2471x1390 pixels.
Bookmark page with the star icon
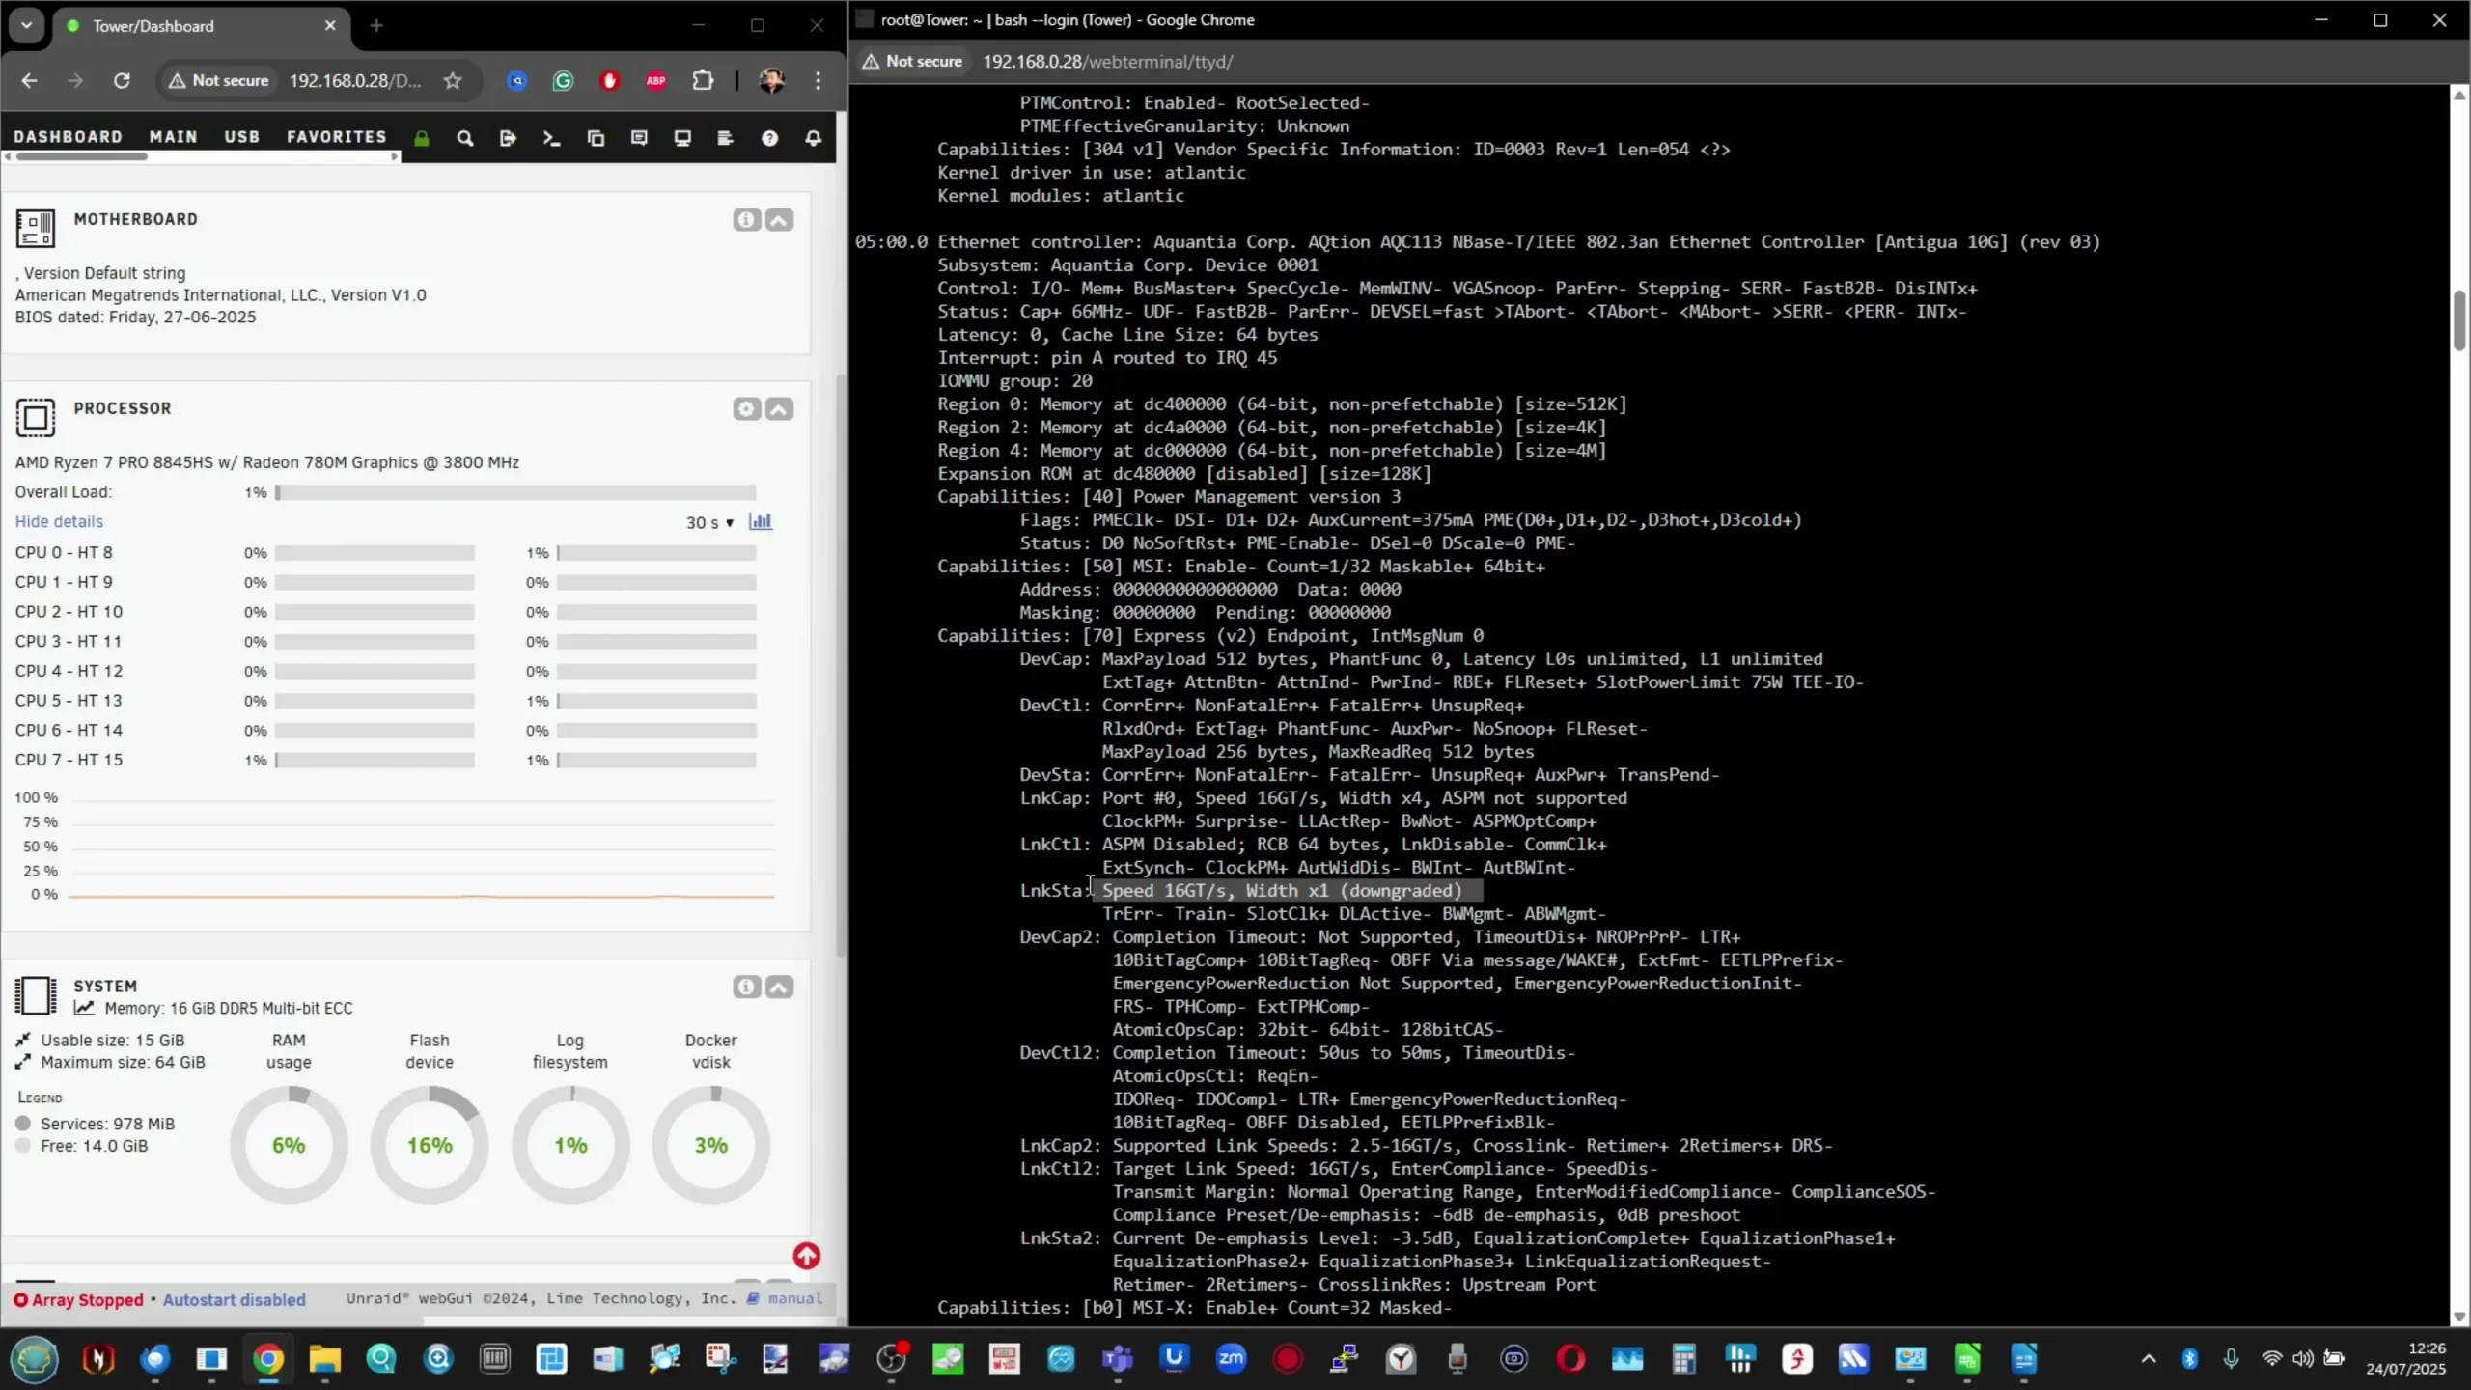click(x=453, y=81)
